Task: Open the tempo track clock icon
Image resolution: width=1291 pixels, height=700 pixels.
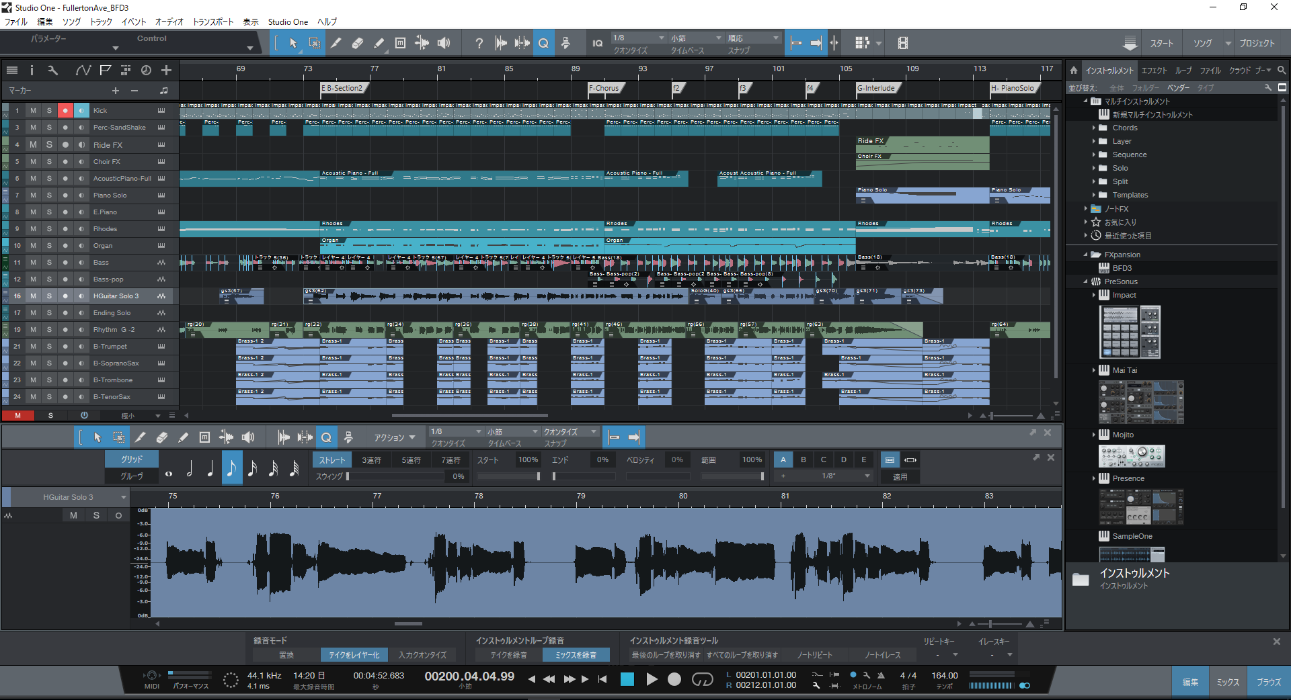Action: coord(146,70)
